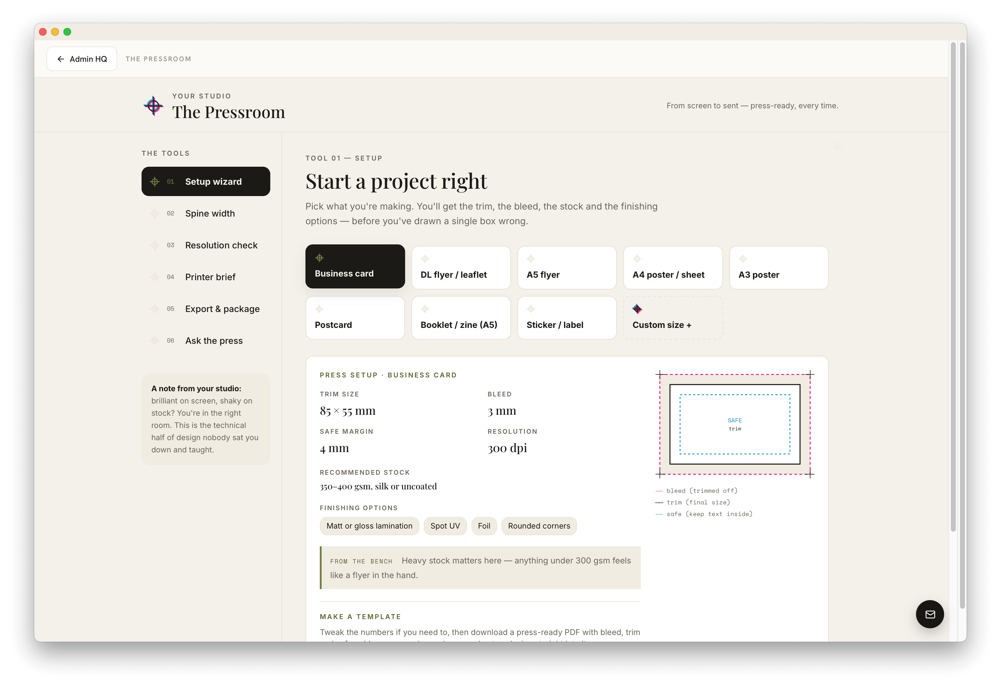Select the A5 flyer format

(567, 268)
